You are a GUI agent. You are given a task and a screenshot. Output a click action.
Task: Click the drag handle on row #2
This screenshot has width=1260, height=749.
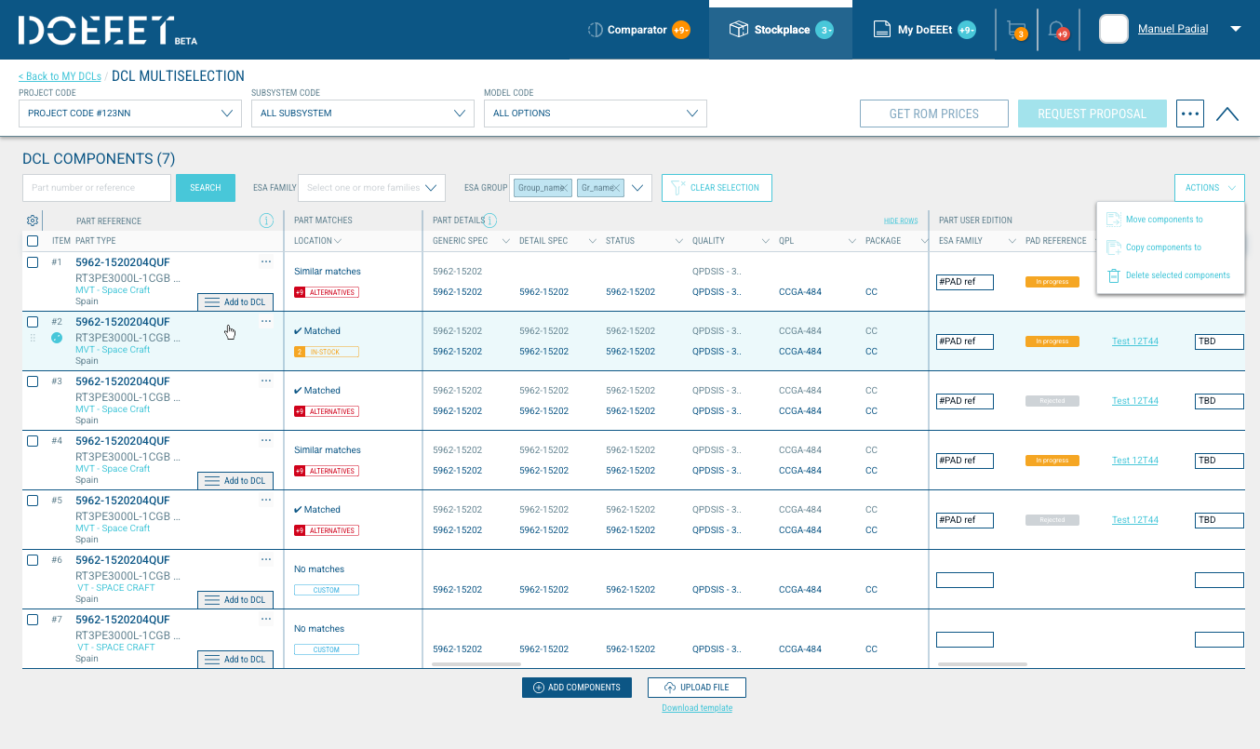point(33,338)
